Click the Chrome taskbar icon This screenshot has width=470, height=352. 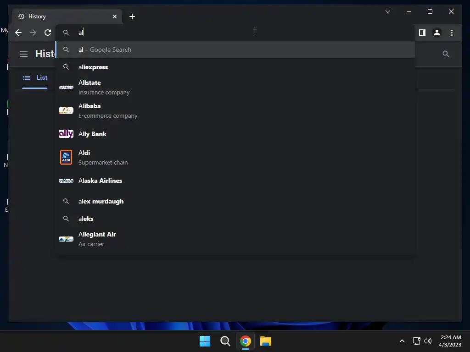coord(245,341)
